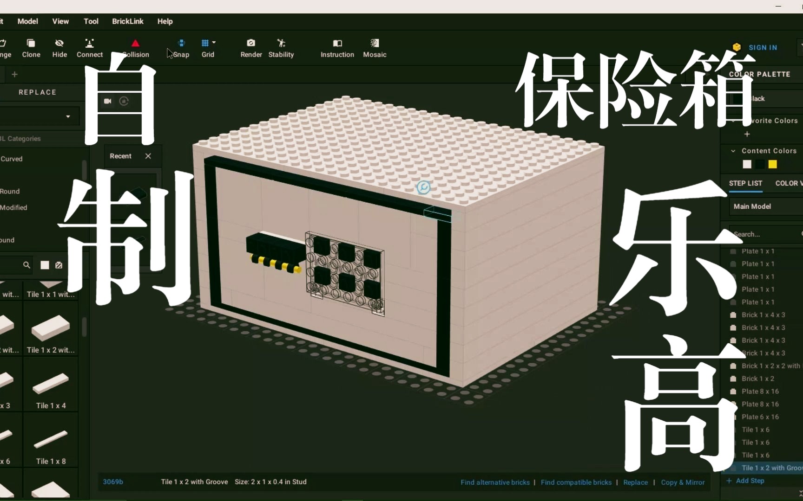Pick the black content color swatch
The image size is (803, 501).
[760, 164]
